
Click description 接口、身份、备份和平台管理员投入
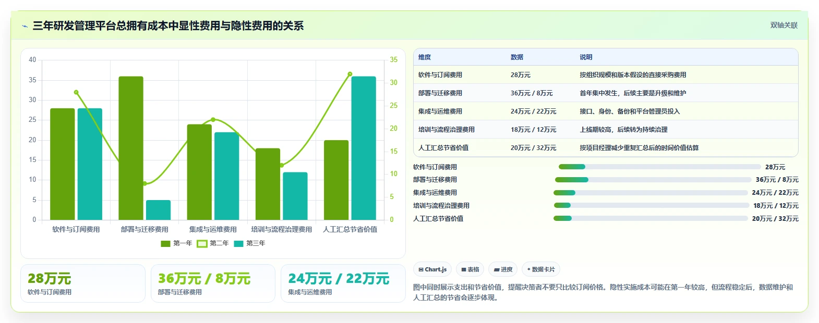[630, 111]
